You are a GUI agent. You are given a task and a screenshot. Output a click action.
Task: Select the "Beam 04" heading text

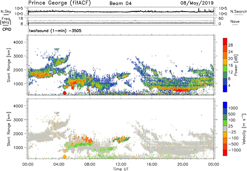pyautogui.click(x=120, y=3)
